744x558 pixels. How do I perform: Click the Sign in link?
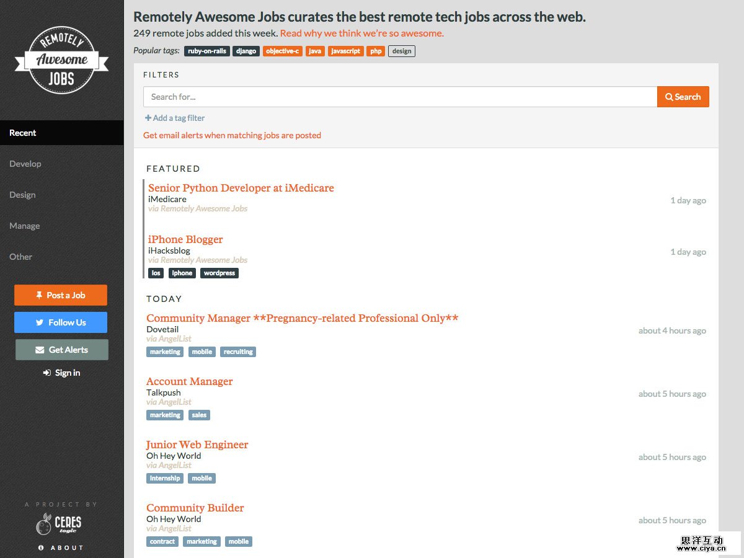coord(61,373)
